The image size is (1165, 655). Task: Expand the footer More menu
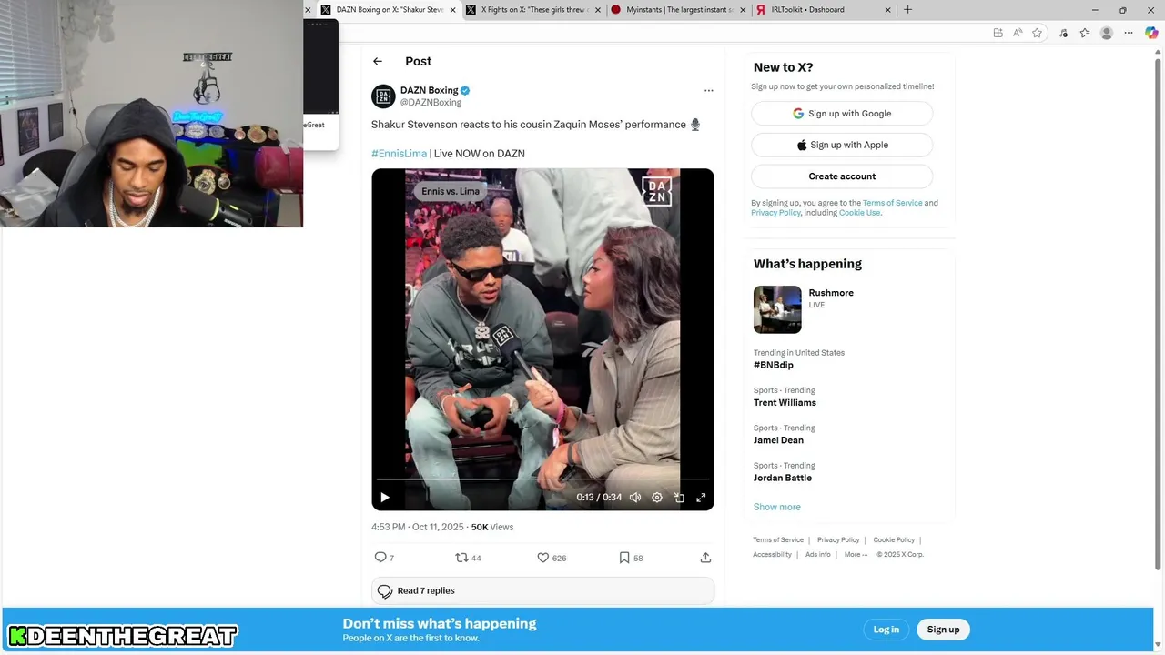tap(855, 555)
